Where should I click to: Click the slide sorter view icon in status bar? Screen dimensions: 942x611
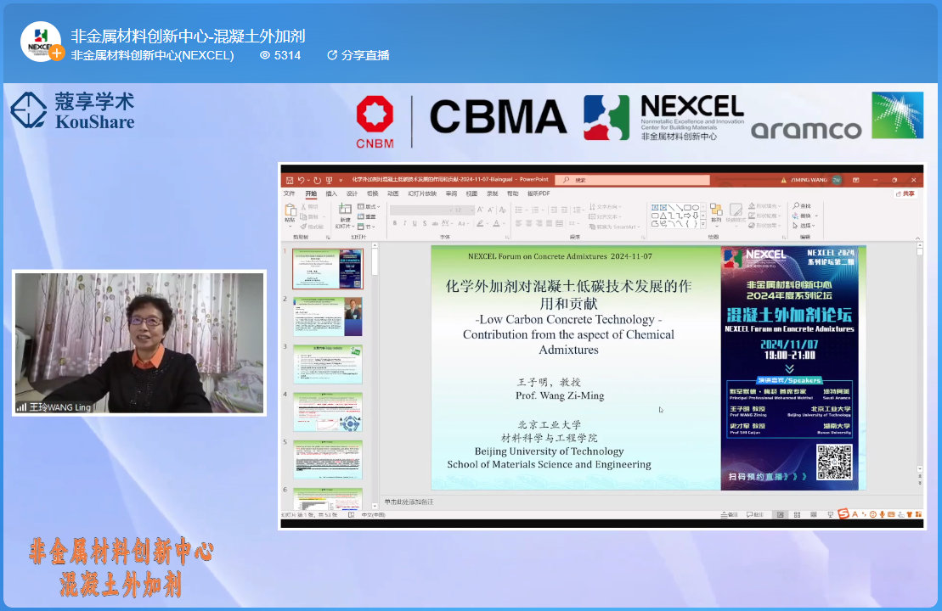pyautogui.click(x=798, y=514)
